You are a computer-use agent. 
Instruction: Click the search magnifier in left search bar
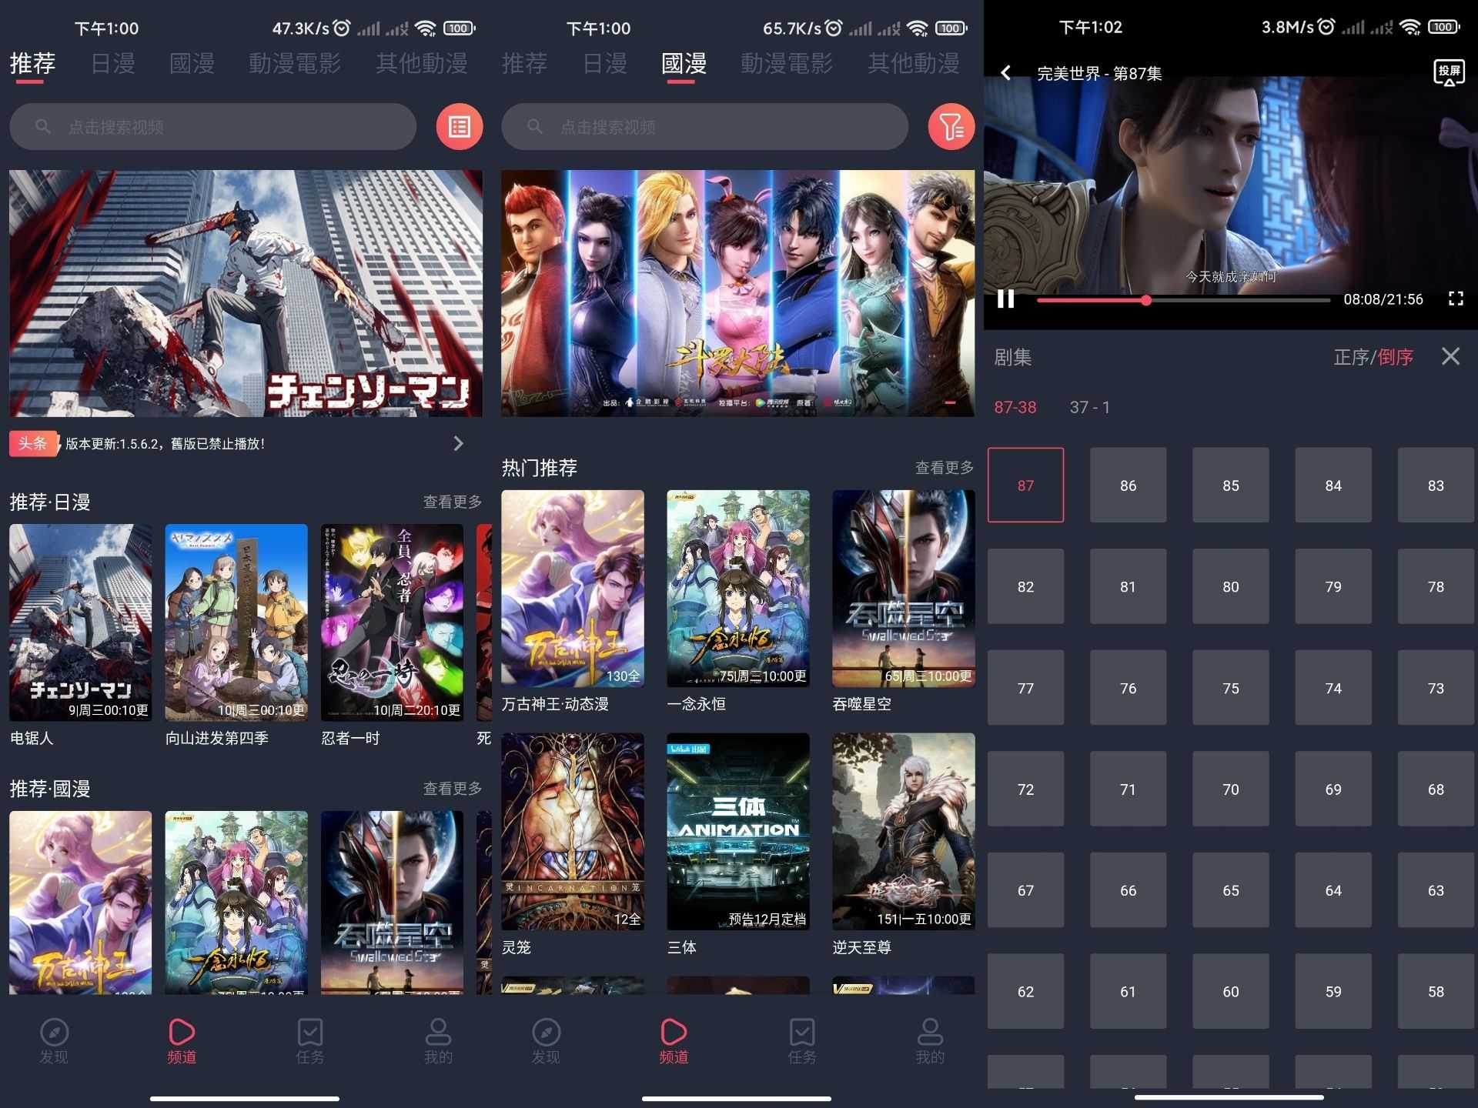[43, 126]
